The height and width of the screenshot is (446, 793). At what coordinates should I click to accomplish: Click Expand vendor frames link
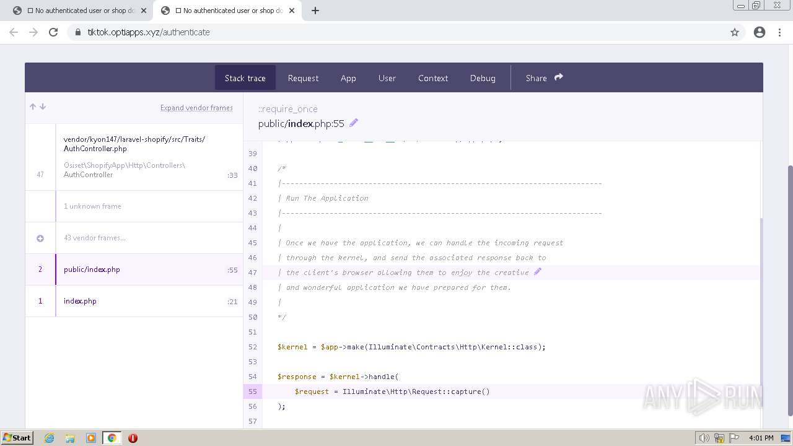click(196, 108)
